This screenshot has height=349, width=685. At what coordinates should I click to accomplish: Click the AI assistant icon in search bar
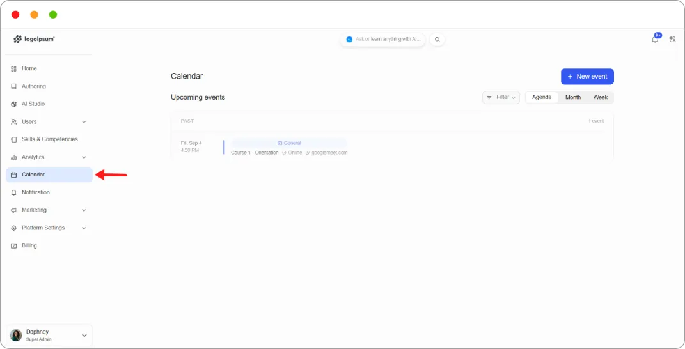349,40
